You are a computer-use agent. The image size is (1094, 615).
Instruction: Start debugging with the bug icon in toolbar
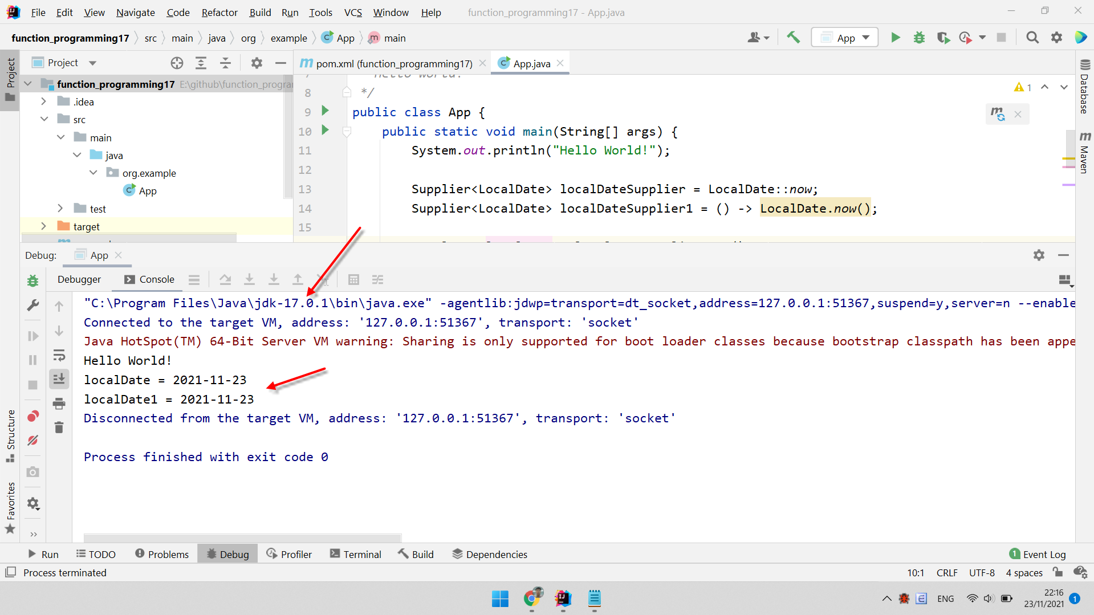(919, 38)
